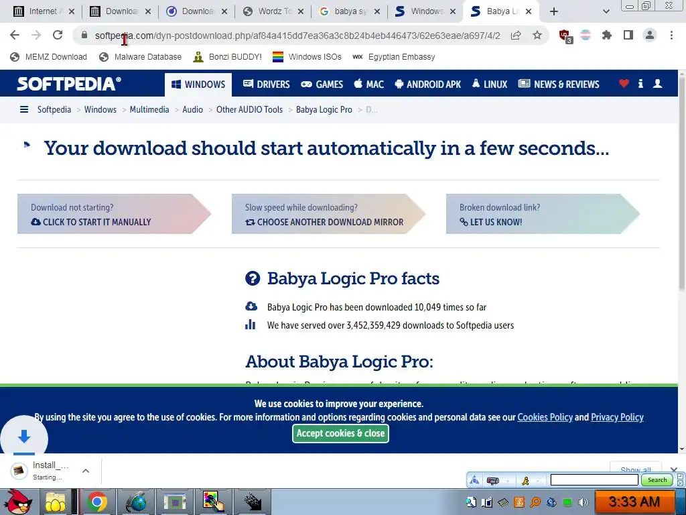Open the Bonzi BUDDY! bookmark
Image resolution: width=686 pixels, height=515 pixels.
pyautogui.click(x=228, y=57)
